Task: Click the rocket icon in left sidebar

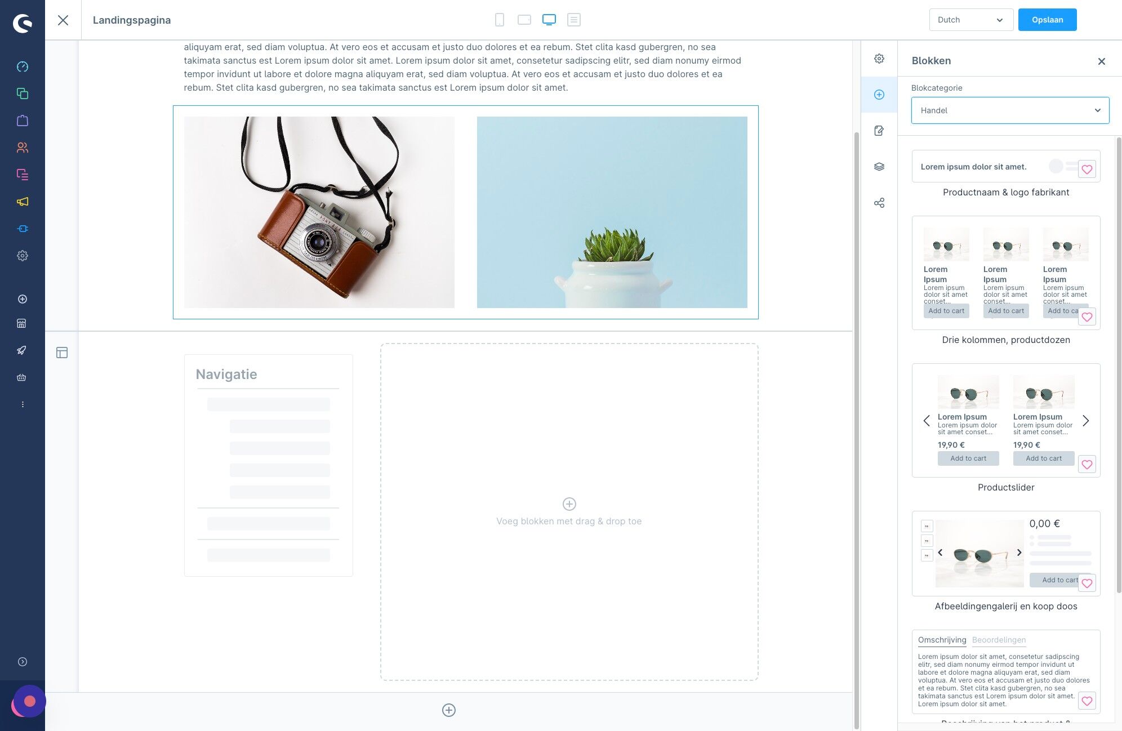Action: coord(21,350)
